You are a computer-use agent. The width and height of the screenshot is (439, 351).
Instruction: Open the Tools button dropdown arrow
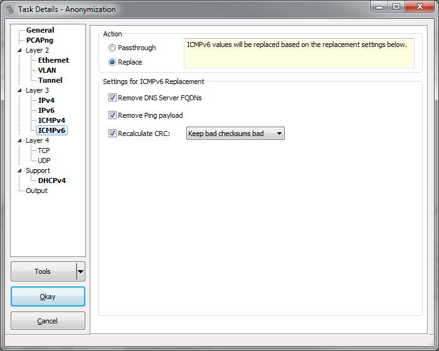(80, 271)
